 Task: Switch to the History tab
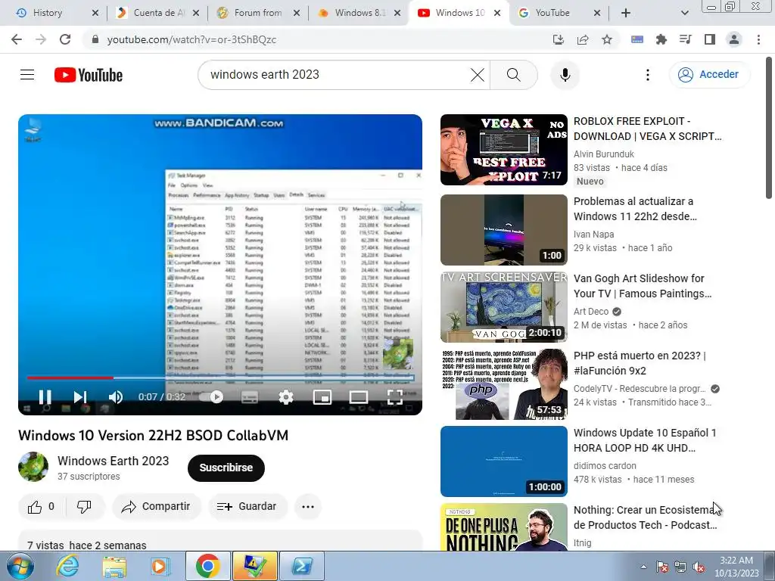coord(56,13)
